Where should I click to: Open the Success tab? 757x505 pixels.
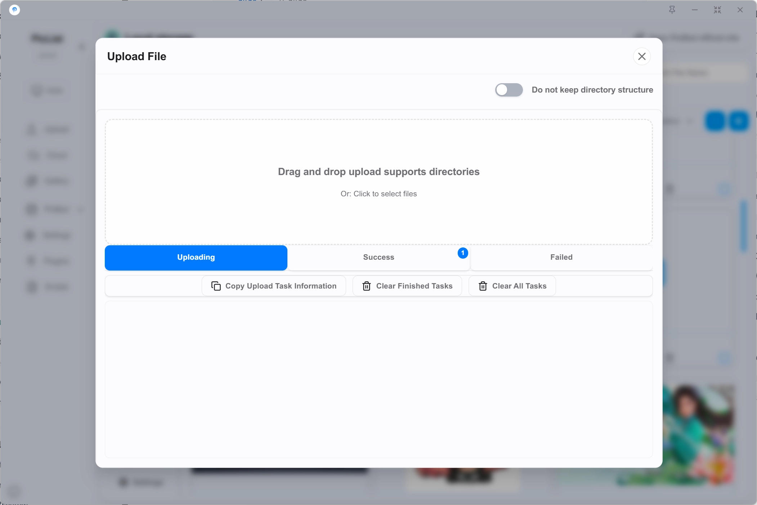point(378,258)
